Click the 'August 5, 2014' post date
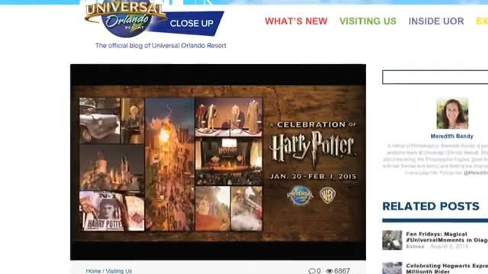Screen dimensions: 488x274 [449, 246]
